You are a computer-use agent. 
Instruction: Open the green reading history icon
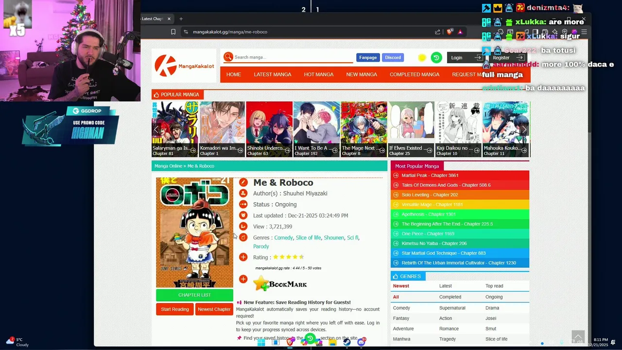tap(436, 57)
